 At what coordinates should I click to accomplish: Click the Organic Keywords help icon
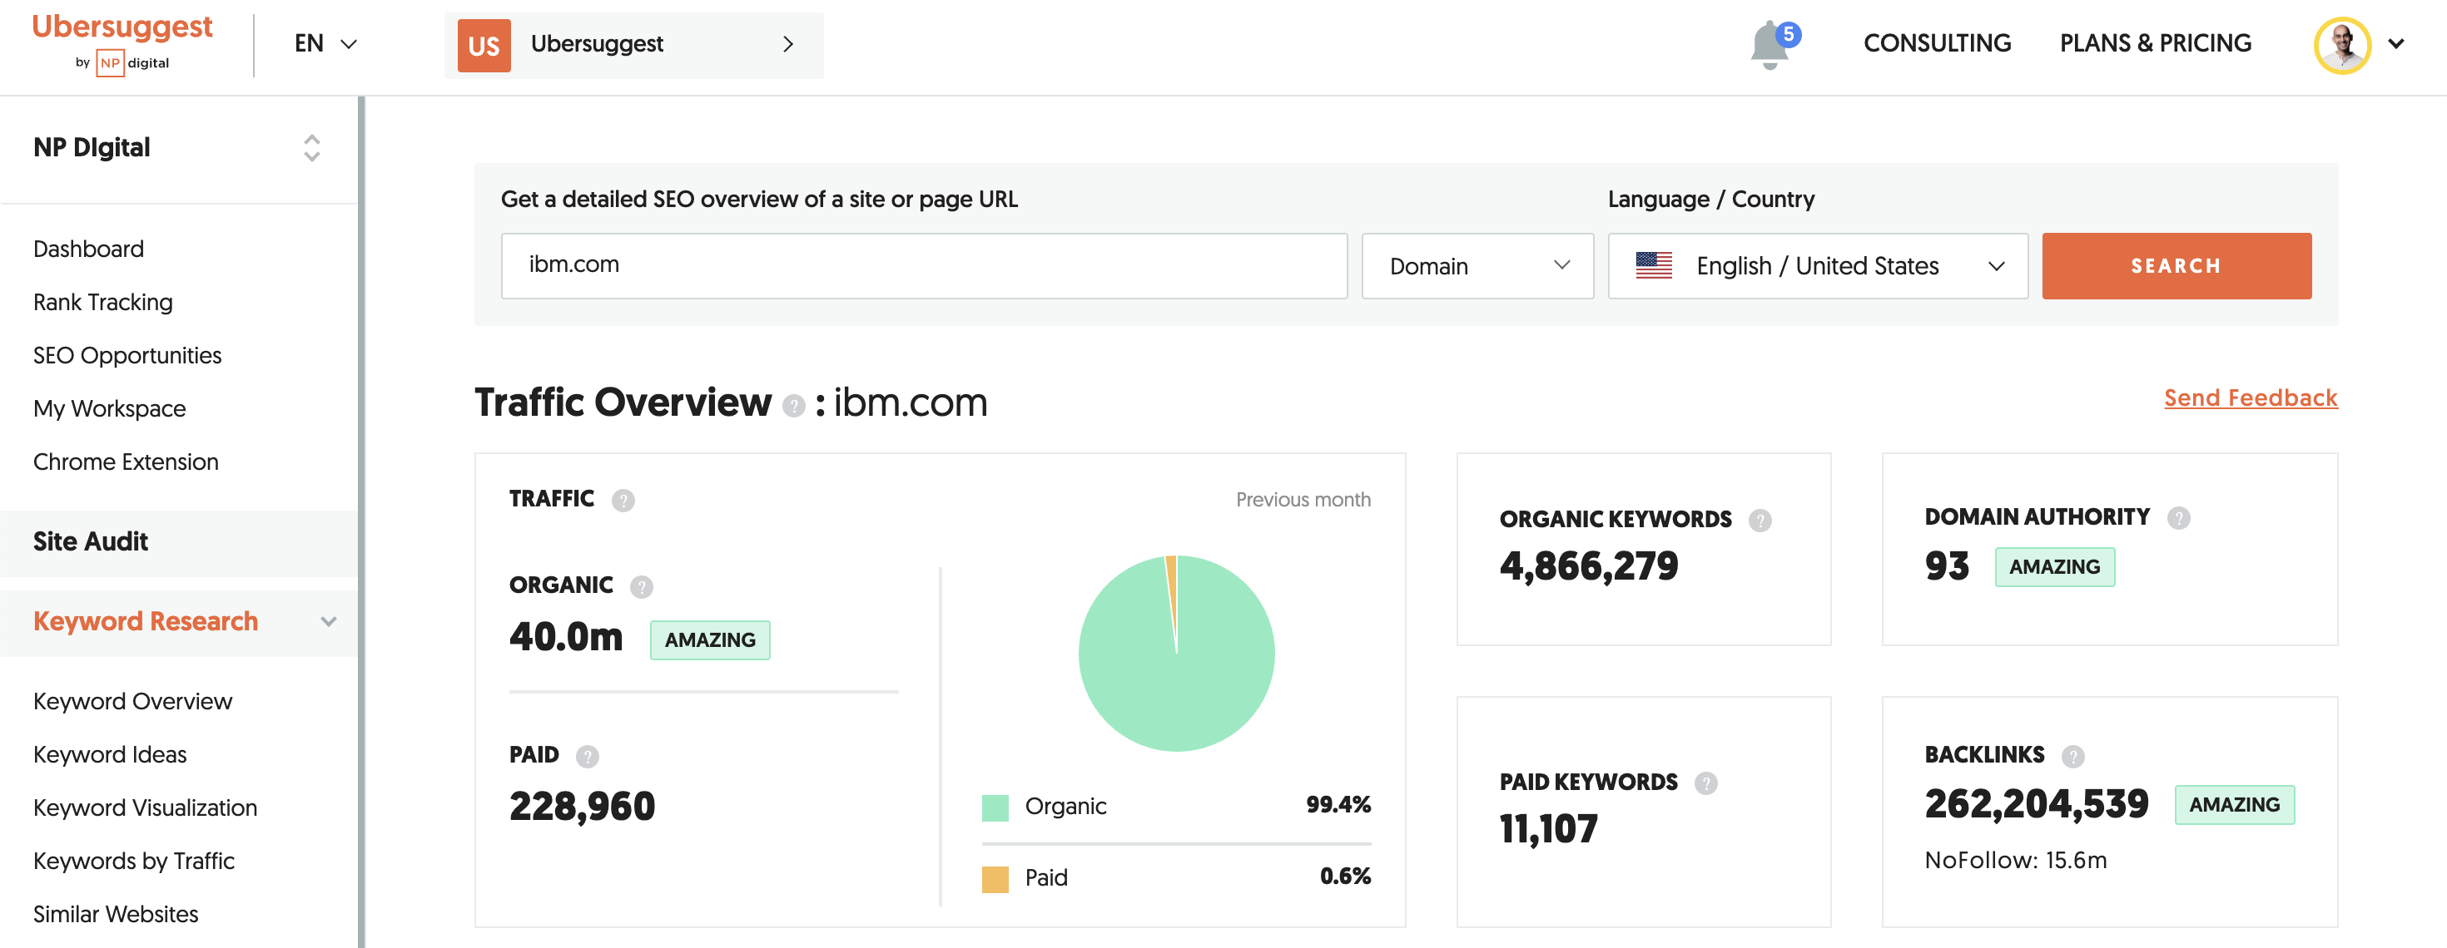click(1760, 519)
